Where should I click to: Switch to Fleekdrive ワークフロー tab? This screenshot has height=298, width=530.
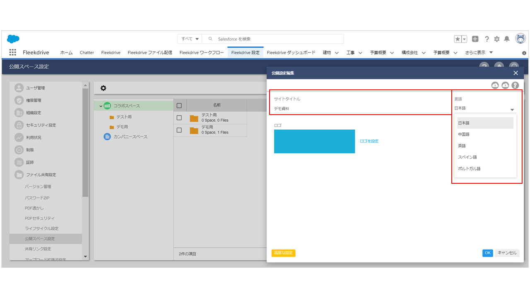tap(201, 53)
